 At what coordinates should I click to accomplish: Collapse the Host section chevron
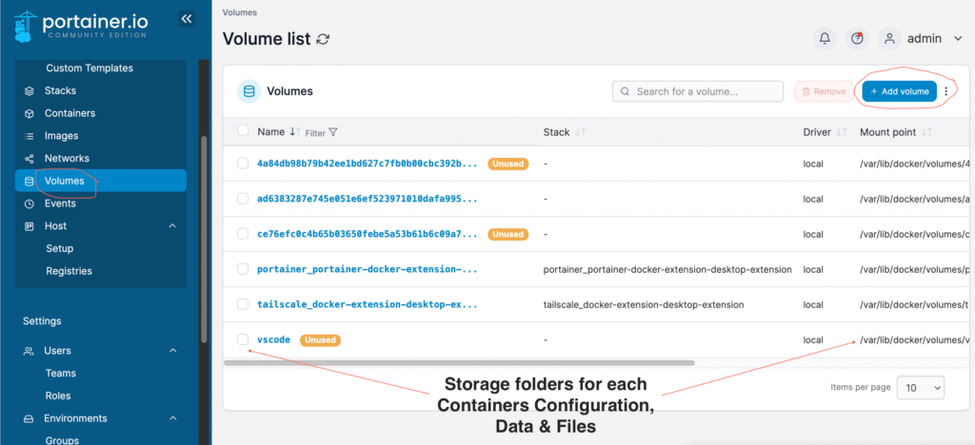coord(173,226)
